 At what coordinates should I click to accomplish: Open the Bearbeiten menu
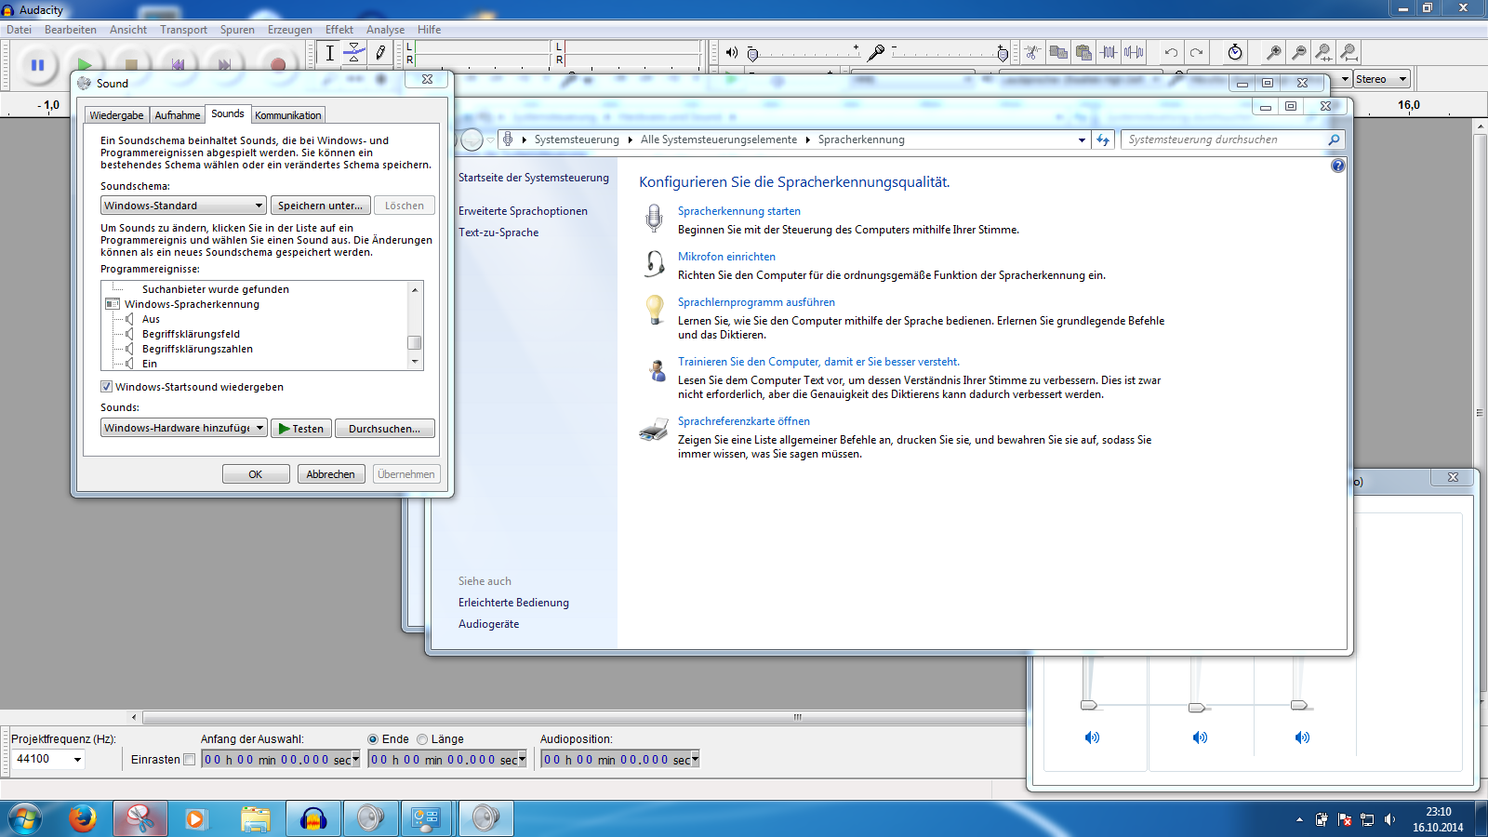coord(71,30)
